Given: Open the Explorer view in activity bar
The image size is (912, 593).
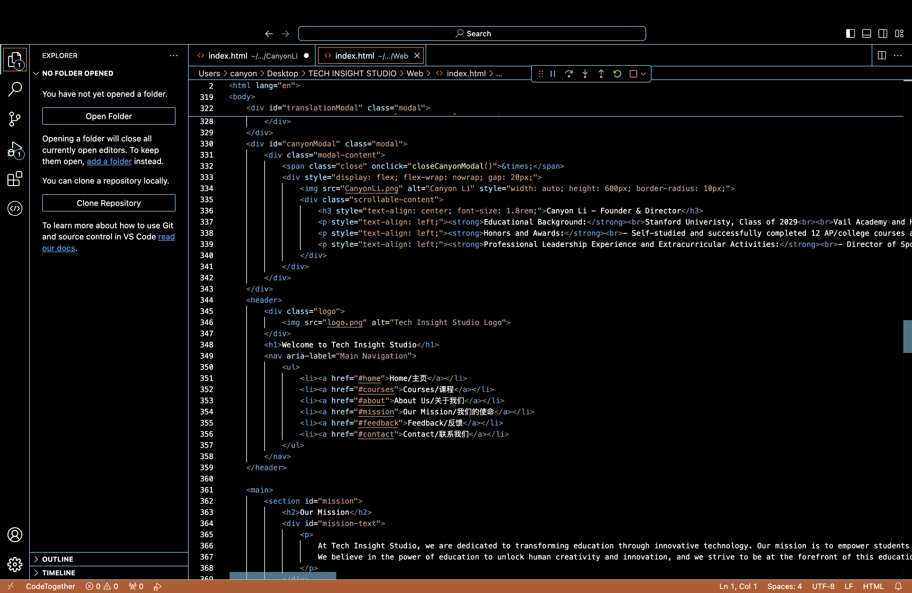Looking at the screenshot, I should [15, 59].
